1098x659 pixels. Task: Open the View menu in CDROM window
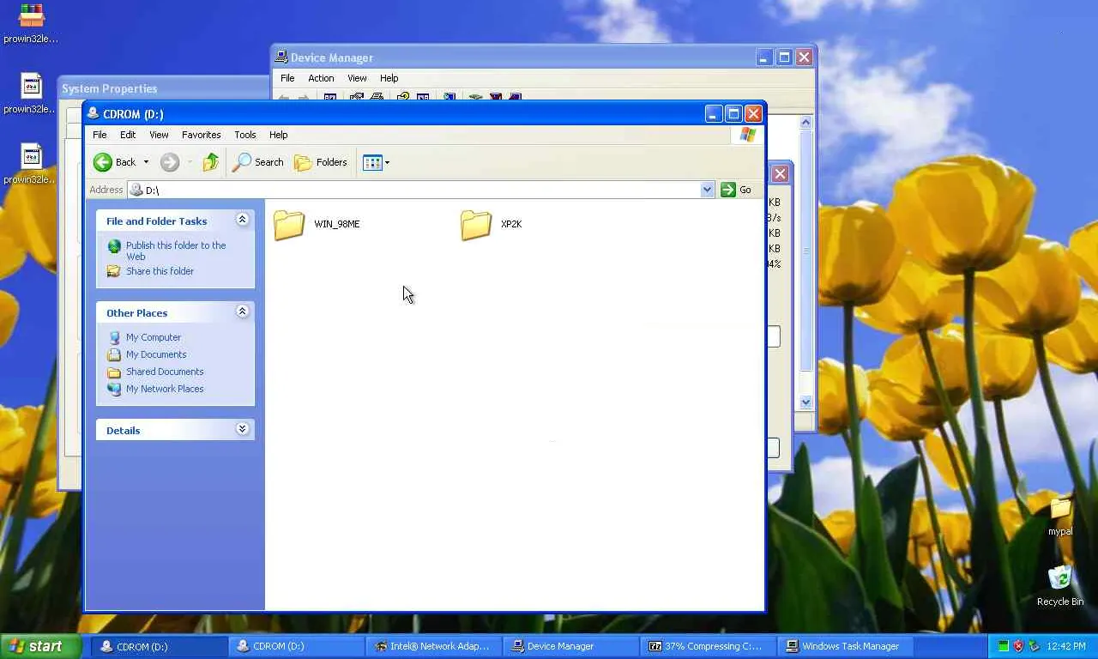click(x=159, y=135)
